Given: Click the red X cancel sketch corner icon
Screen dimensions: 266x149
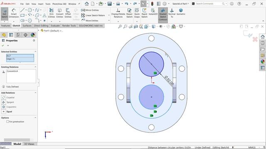Looking at the screenshot, I should 255,39.
